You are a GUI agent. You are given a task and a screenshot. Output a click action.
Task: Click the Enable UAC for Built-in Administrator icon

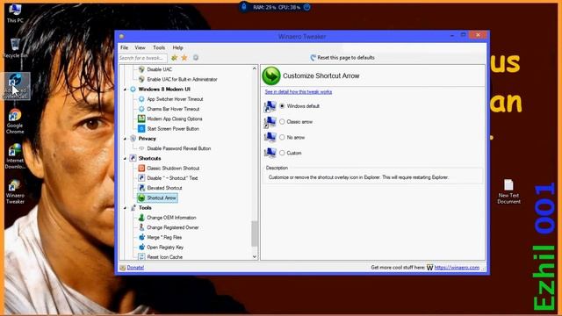point(141,79)
